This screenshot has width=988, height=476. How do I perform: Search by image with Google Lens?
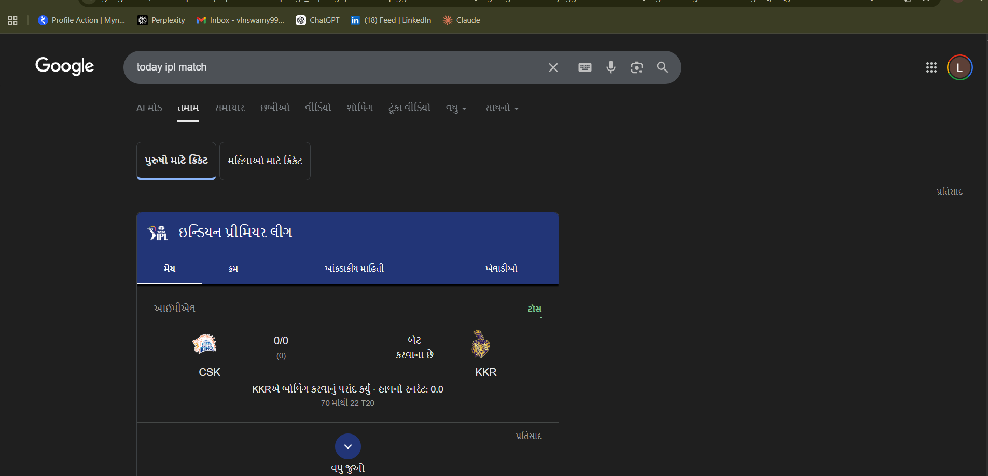pos(637,67)
